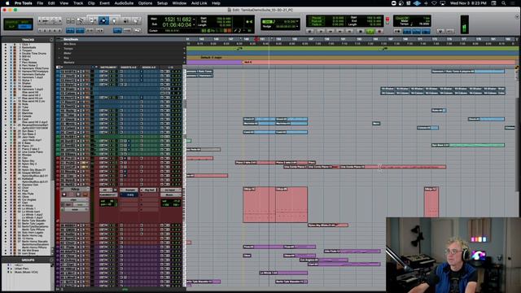The image size is (521, 293).
Task: Select the Trim tool
Action: tap(92, 20)
